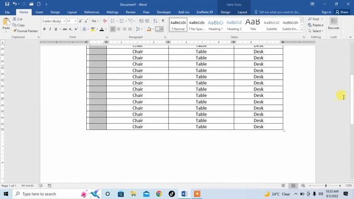Viewport: 354px width, 199px height.
Task: Open the Select dropdown
Action: point(316,31)
